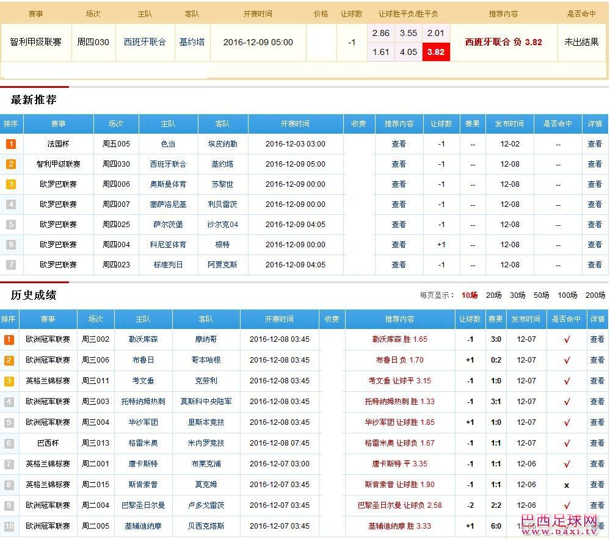Click 查看 detail link for 法国杯 match
The width and height of the screenshot is (610, 539).
(595, 143)
